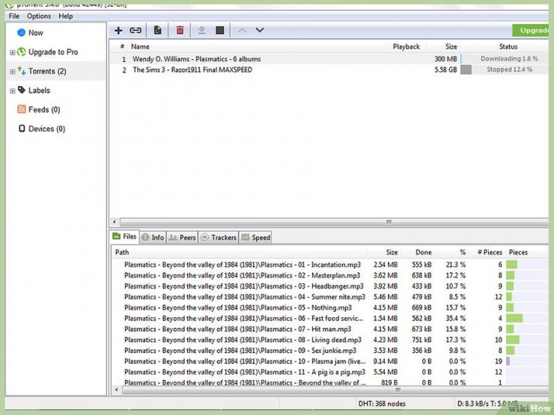Sort torrents by Size column header
The image size is (554, 415).
pyautogui.click(x=451, y=46)
